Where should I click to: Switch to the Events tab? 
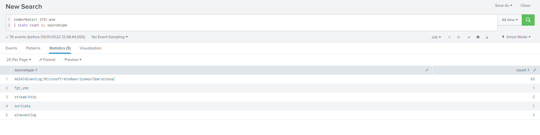pos(11,48)
